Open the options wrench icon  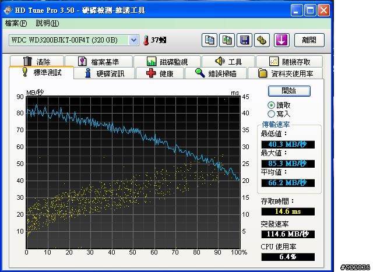pyautogui.click(x=262, y=40)
